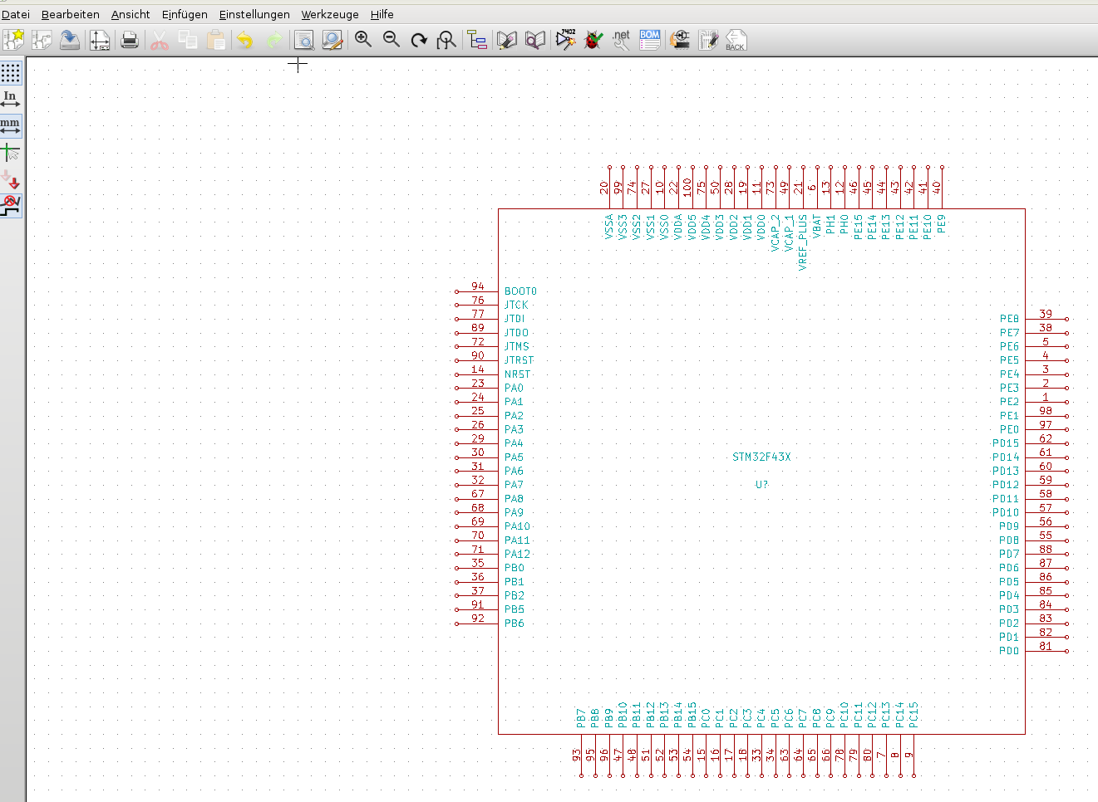
Task: Click the PB7 pin label
Action: click(x=581, y=718)
